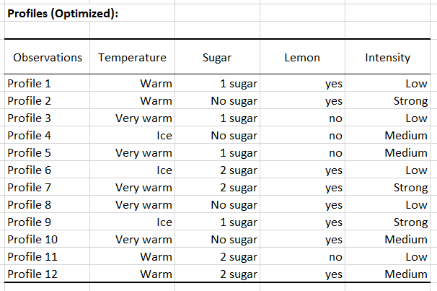This screenshot has width=437, height=291.
Task: Select Profile 5's 'Medium' intensity cell
Action: 406,153
